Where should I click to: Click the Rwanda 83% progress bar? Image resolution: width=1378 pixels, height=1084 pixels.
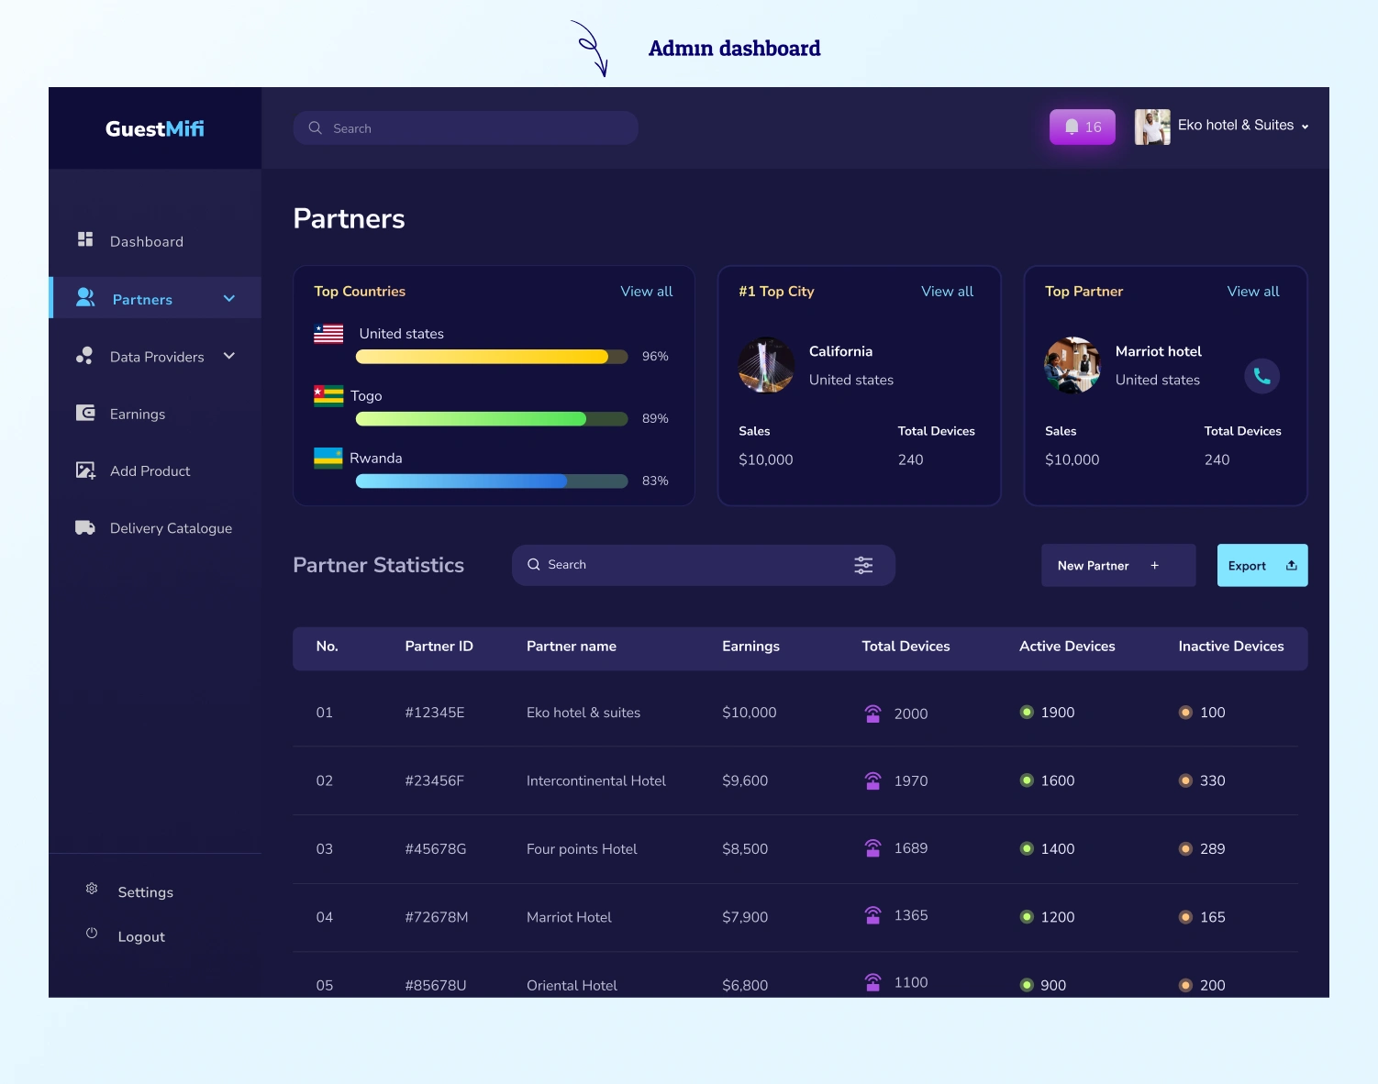click(x=492, y=481)
